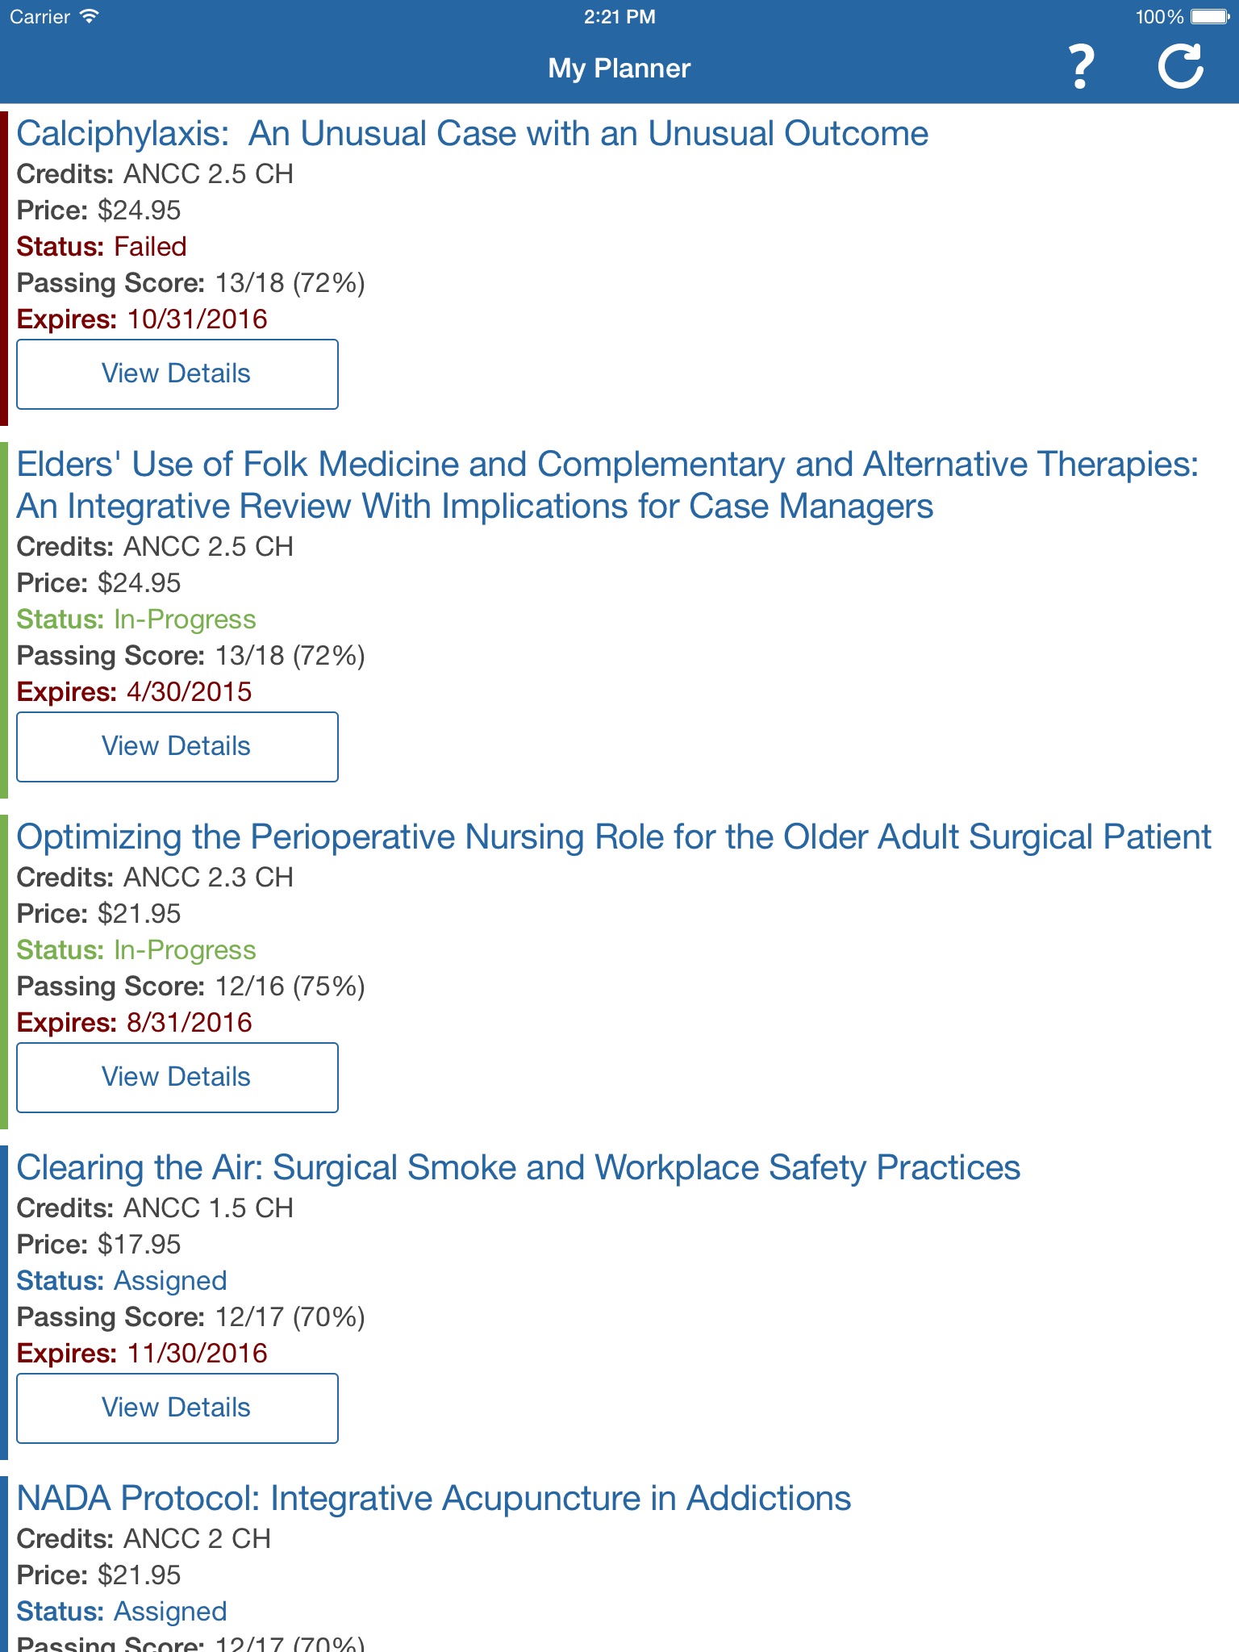
Task: View details for Calciphylaxis course
Action: [177, 374]
